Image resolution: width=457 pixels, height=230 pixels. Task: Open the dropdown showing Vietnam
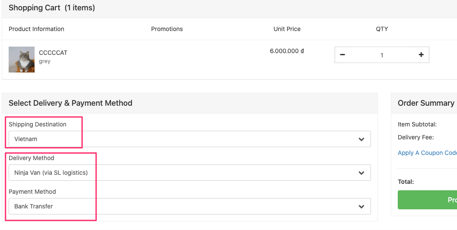(x=189, y=139)
